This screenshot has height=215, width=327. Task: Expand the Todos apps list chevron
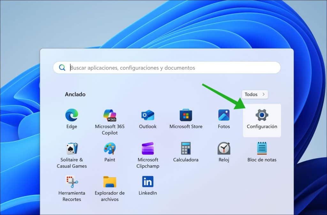(x=263, y=94)
